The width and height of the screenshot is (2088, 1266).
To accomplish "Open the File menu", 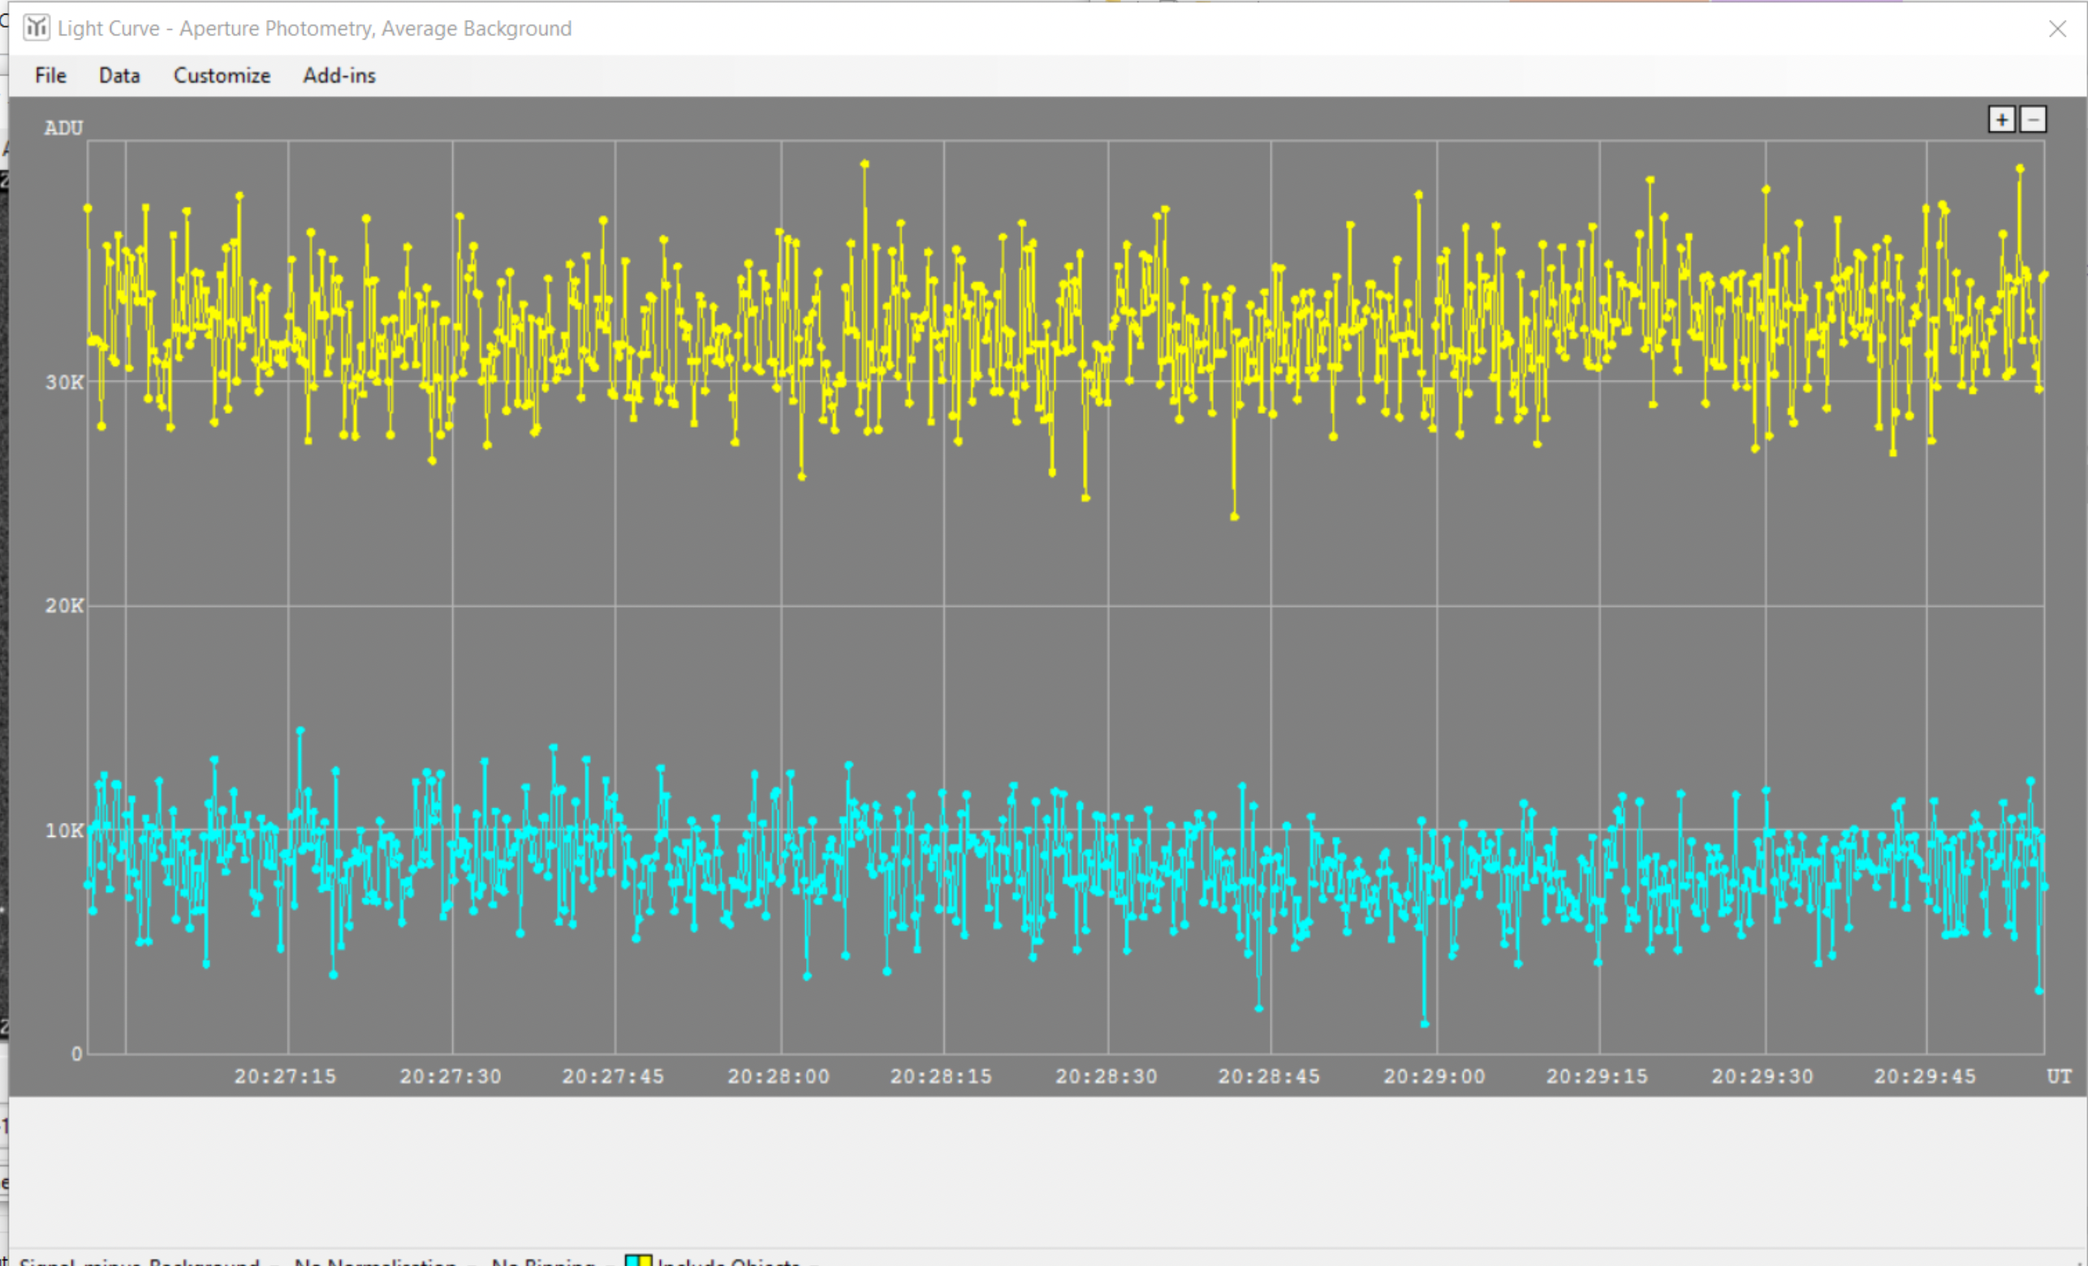I will [x=50, y=75].
